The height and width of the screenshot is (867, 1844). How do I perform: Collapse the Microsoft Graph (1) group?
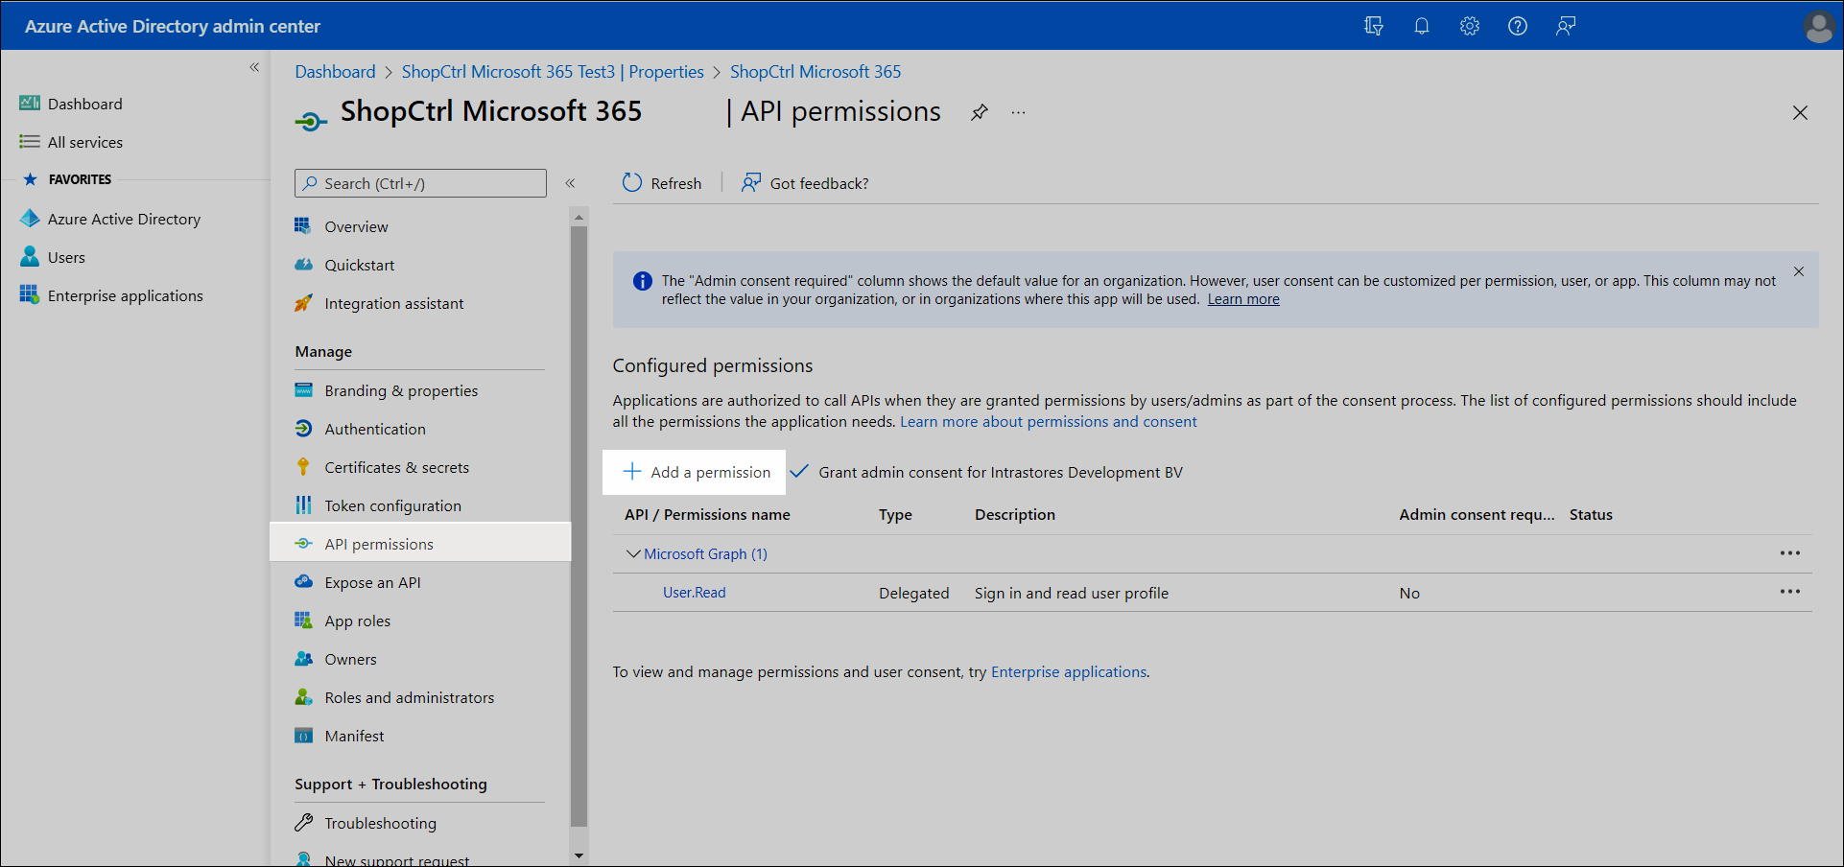633,554
